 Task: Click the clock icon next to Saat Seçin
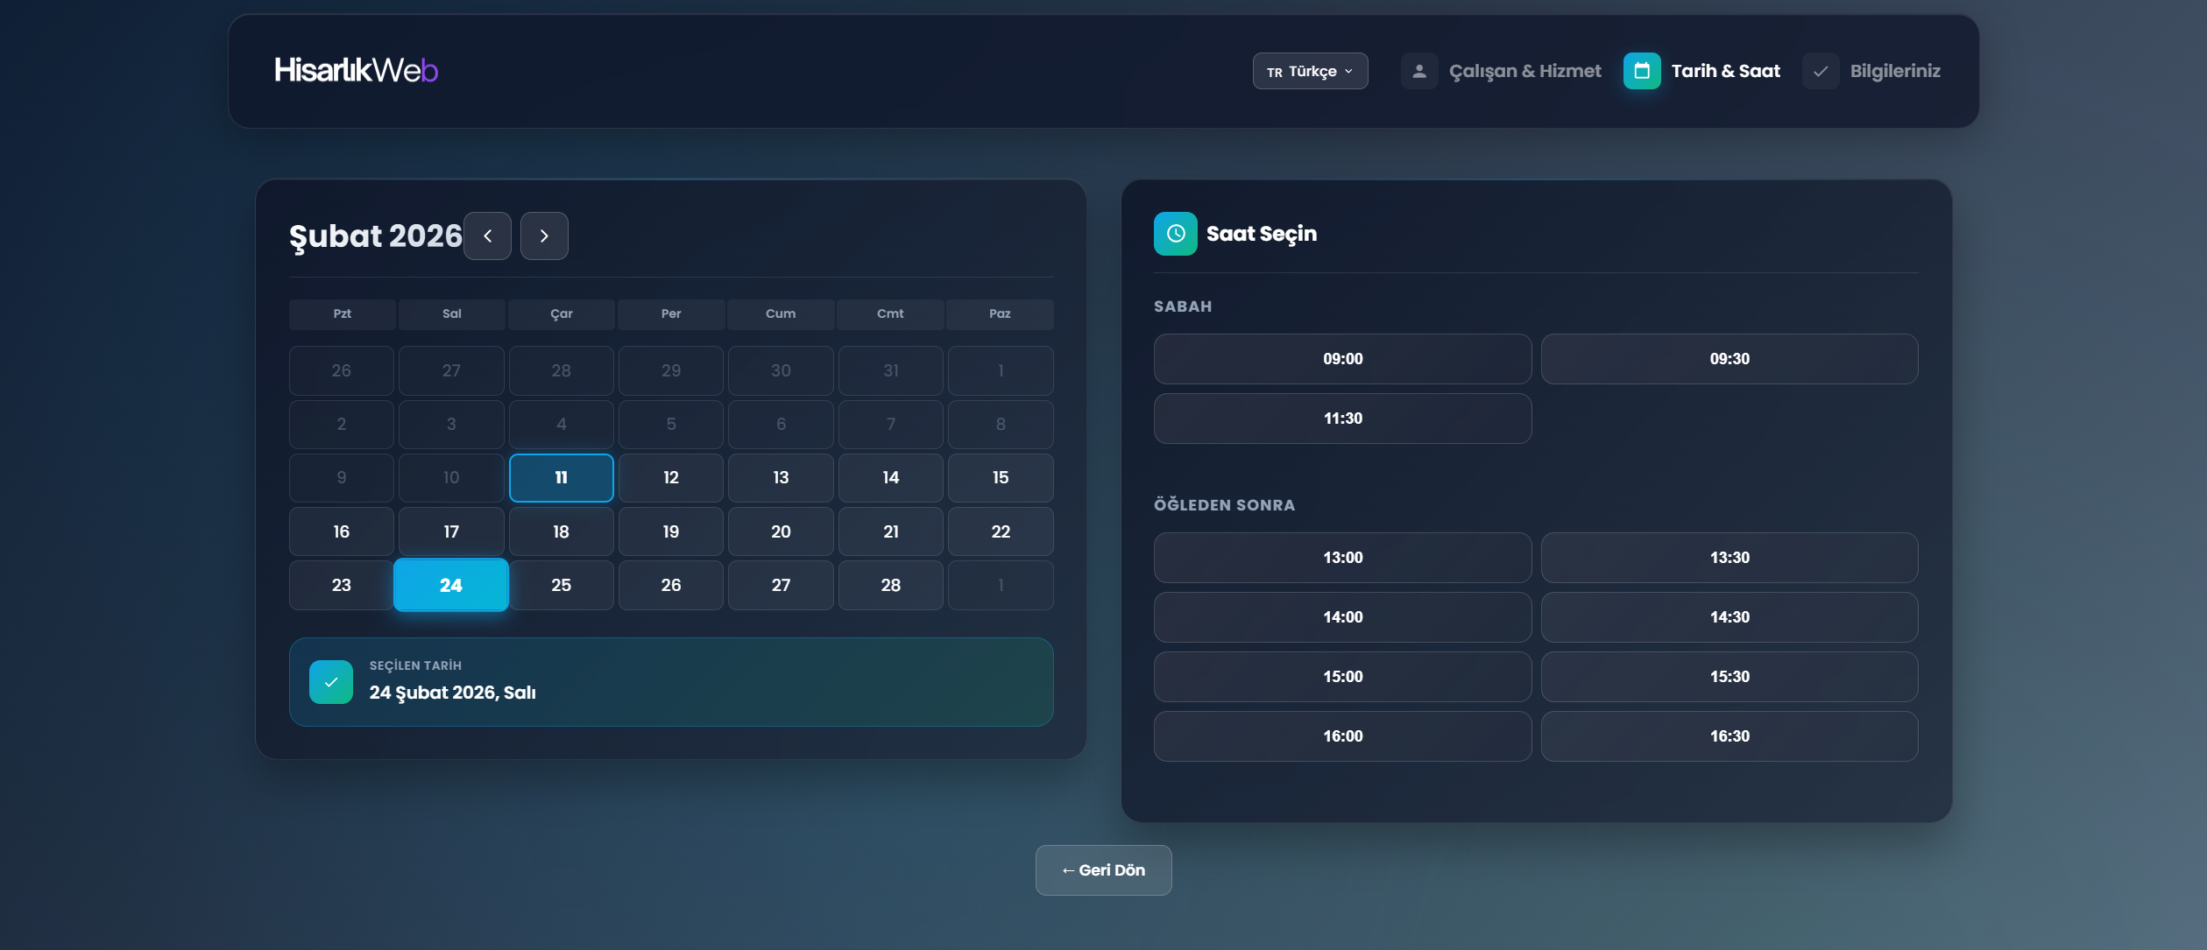coord(1175,234)
